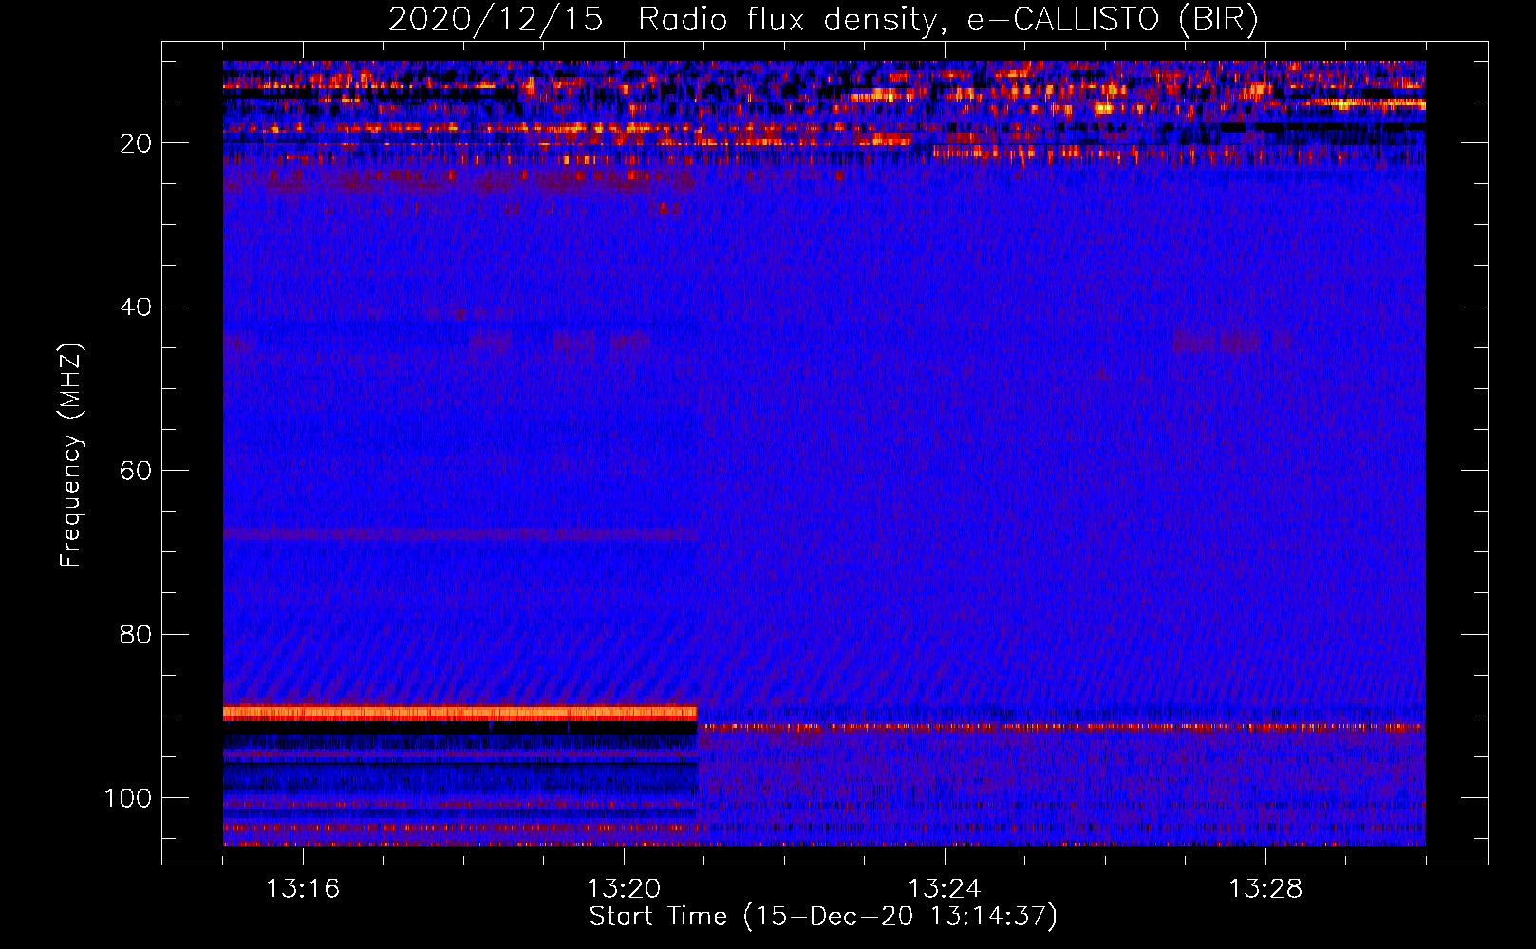The image size is (1536, 949).
Task: Click the 40 MHz frequency tick label
Action: pyautogui.click(x=137, y=307)
